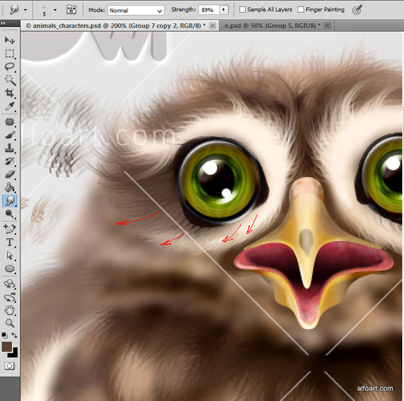Expand the tools panel with double arrows

(3, 23)
